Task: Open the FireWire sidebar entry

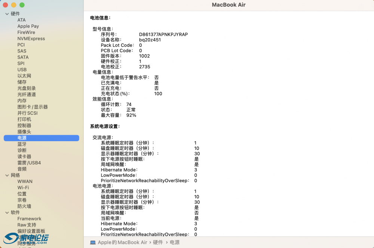Action: pos(26,32)
